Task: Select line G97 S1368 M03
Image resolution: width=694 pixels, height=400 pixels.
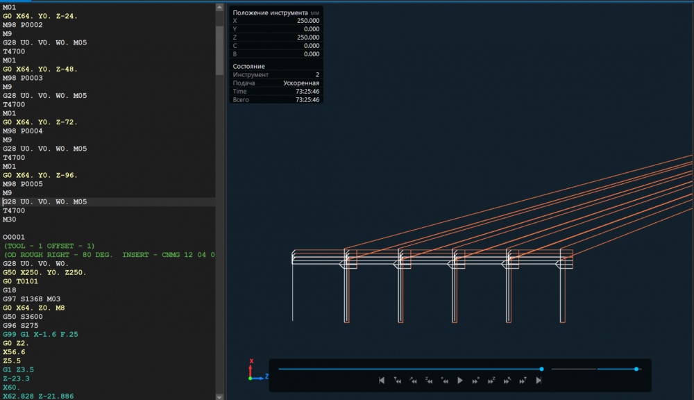Action: [x=32, y=299]
